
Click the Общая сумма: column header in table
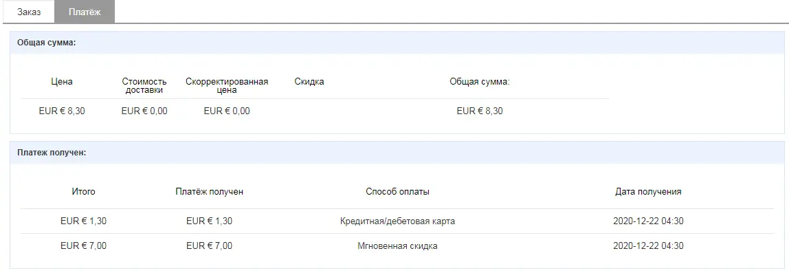(480, 82)
